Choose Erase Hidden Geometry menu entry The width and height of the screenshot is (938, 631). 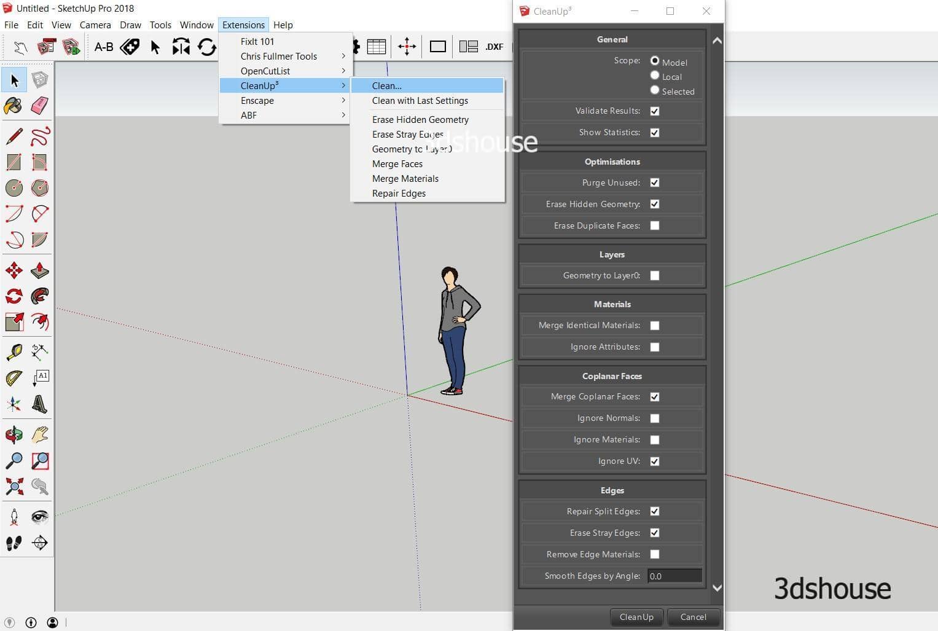(420, 119)
